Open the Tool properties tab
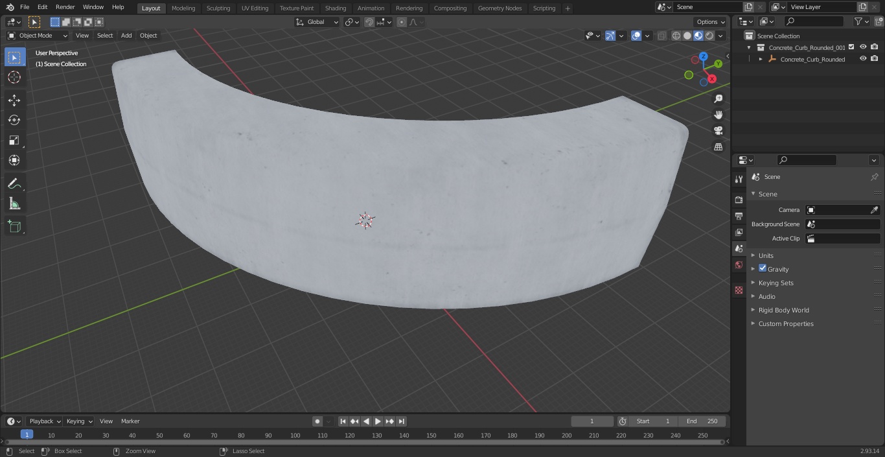This screenshot has width=885, height=457. point(739,179)
